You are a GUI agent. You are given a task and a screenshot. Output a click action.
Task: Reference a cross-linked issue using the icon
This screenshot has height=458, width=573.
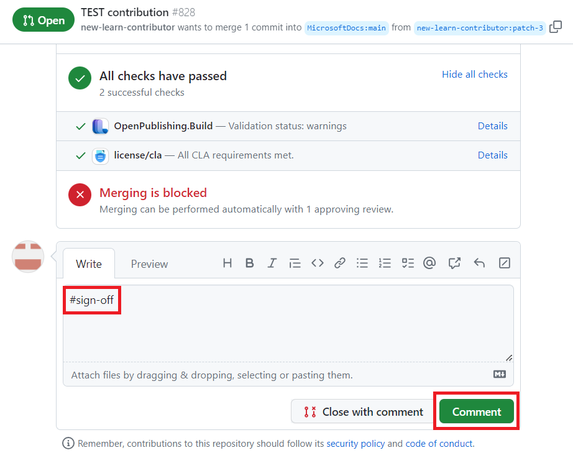coord(454,263)
